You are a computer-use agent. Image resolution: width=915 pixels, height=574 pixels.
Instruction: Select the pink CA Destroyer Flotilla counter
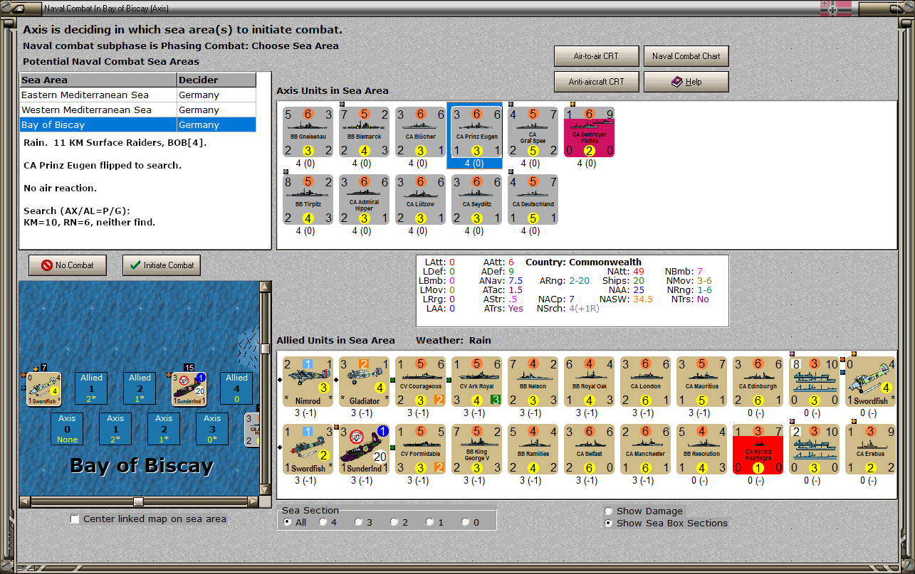pos(589,132)
